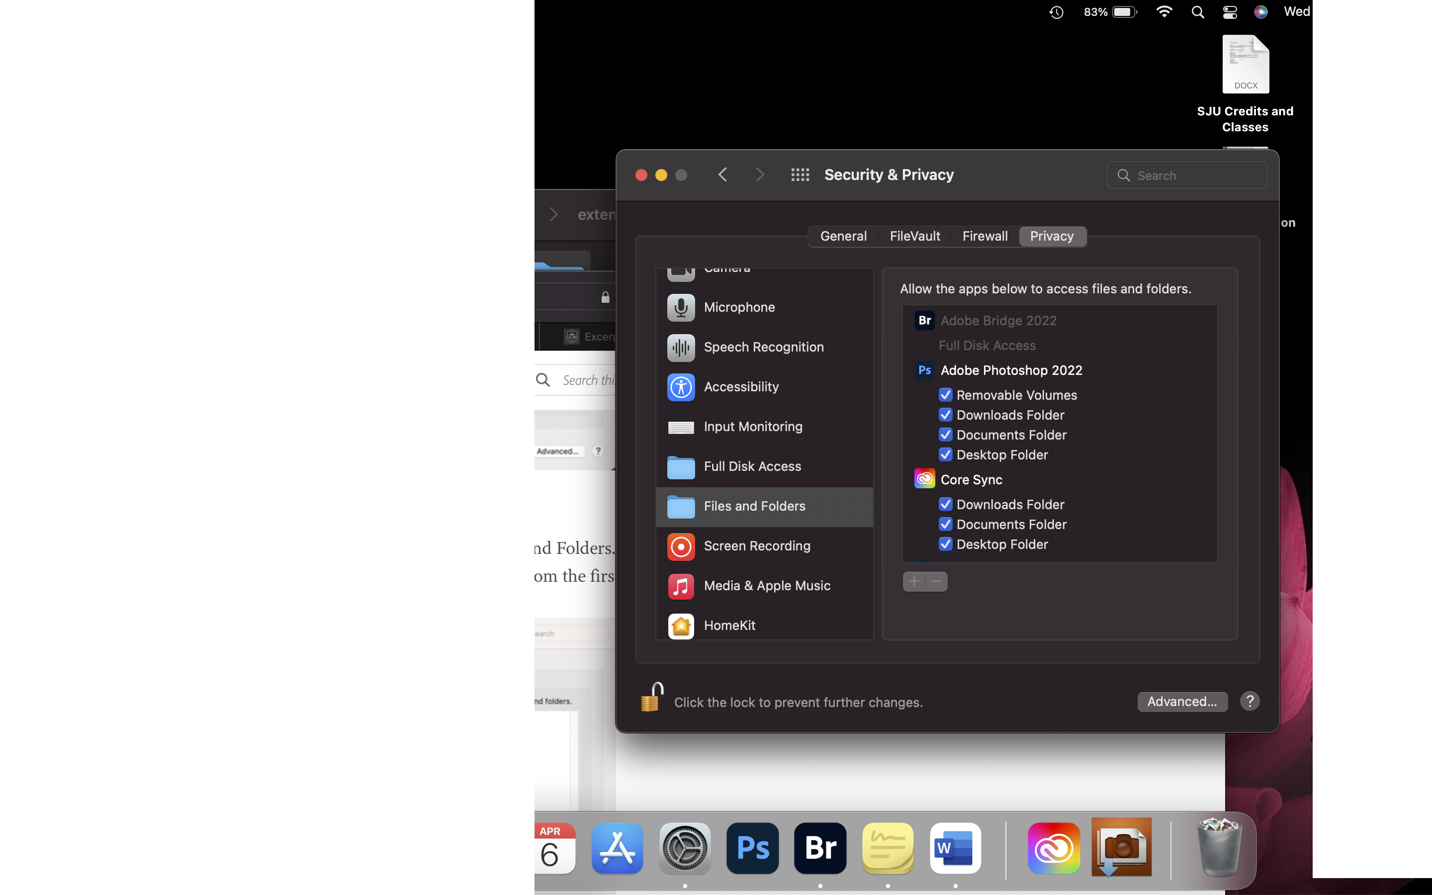Disable Downloads Folder access for Core Sync
This screenshot has width=1432, height=895.
[x=946, y=504]
